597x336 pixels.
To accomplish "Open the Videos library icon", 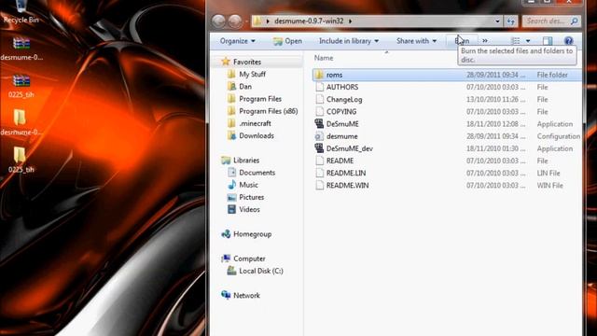I will [x=231, y=209].
